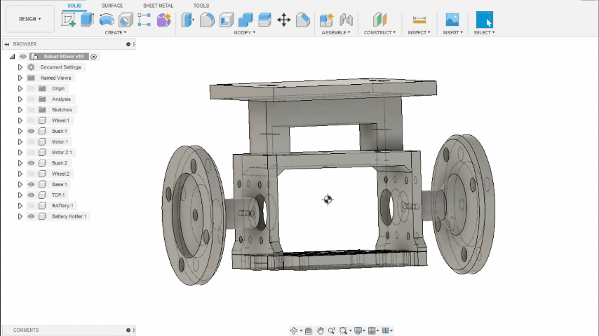Show the Wheel:1 component via eye icon
The image size is (599, 336).
coord(31,120)
